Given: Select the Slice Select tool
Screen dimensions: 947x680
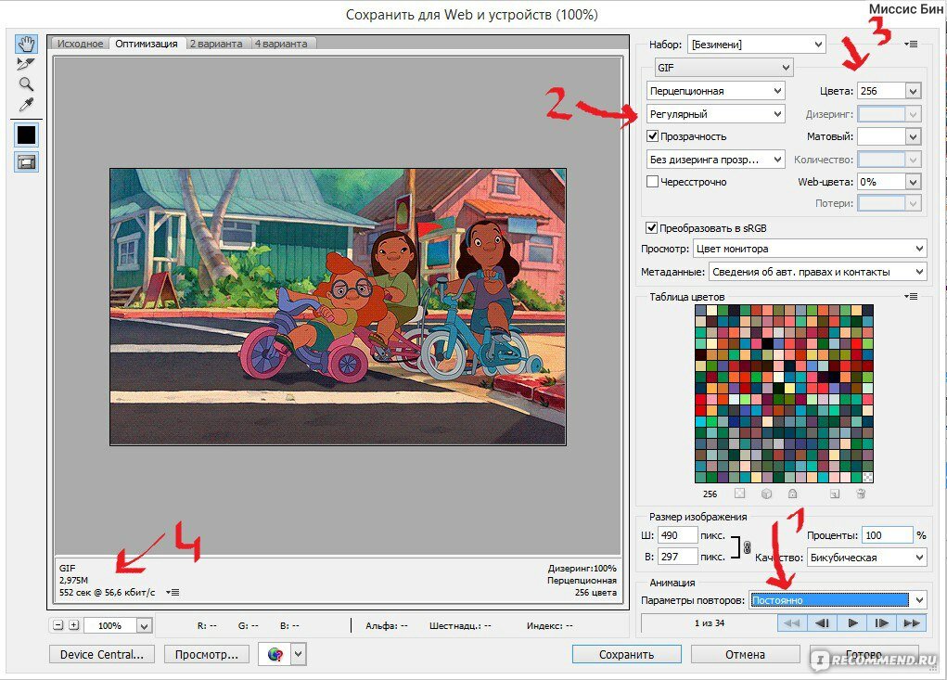Looking at the screenshot, I should pos(26,63).
